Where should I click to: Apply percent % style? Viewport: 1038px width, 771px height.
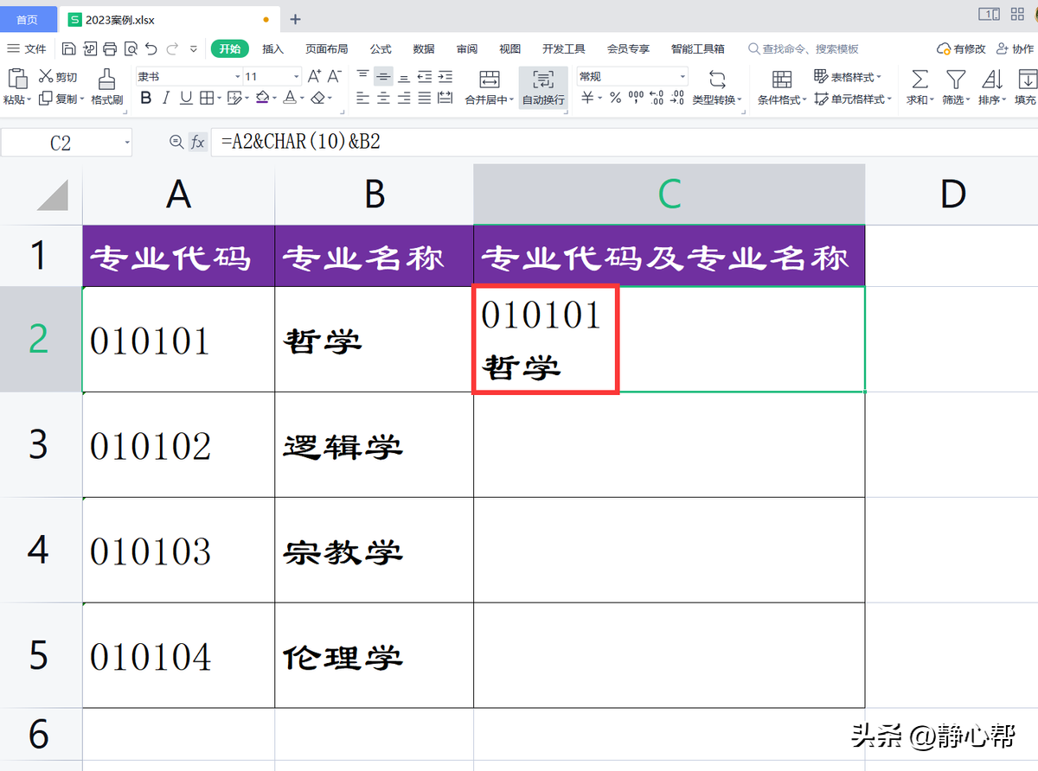point(615,99)
